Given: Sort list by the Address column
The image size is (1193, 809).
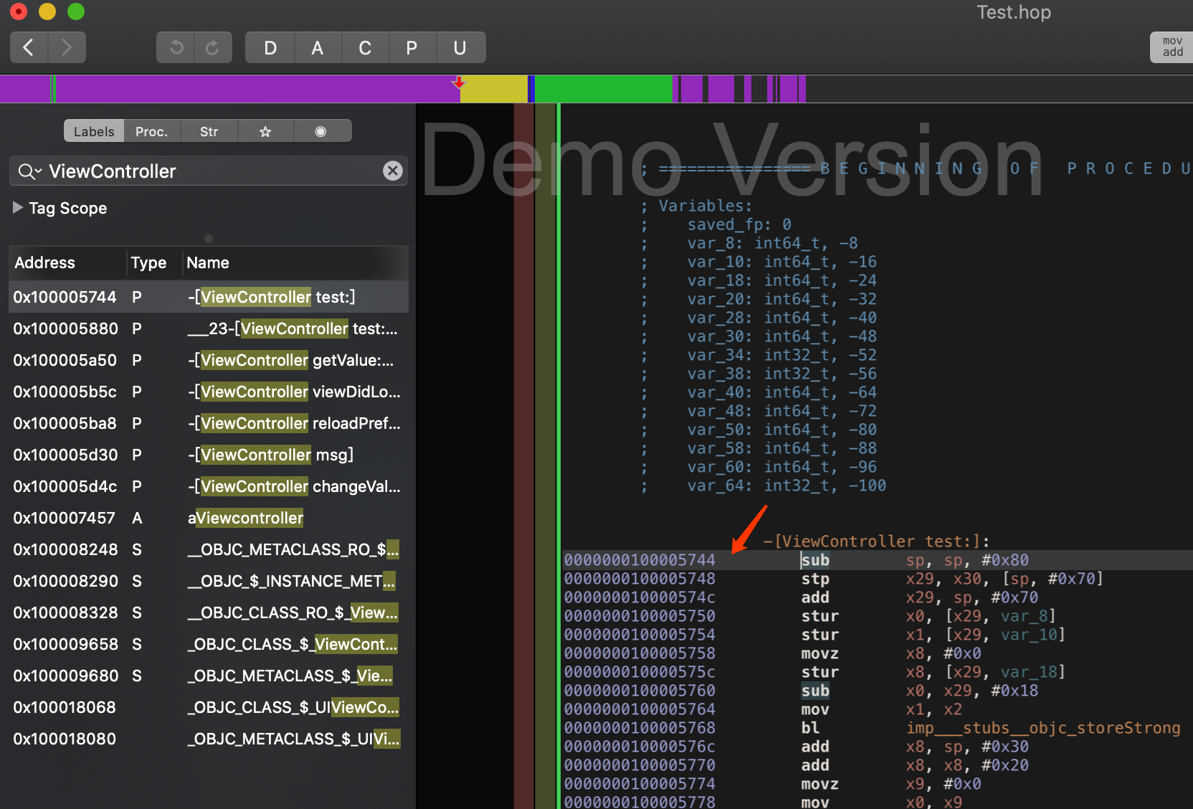Looking at the screenshot, I should click(x=67, y=262).
